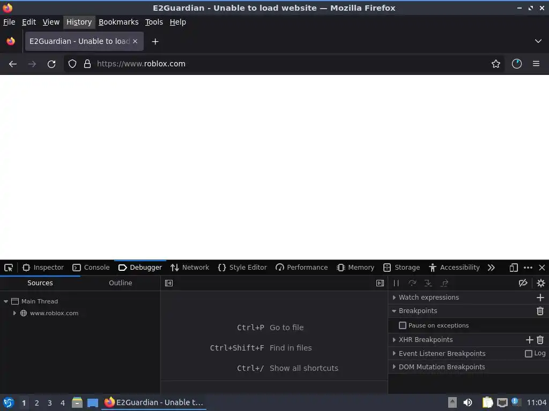This screenshot has height=411, width=549.
Task: Open the Tools menu
Action: point(154,22)
